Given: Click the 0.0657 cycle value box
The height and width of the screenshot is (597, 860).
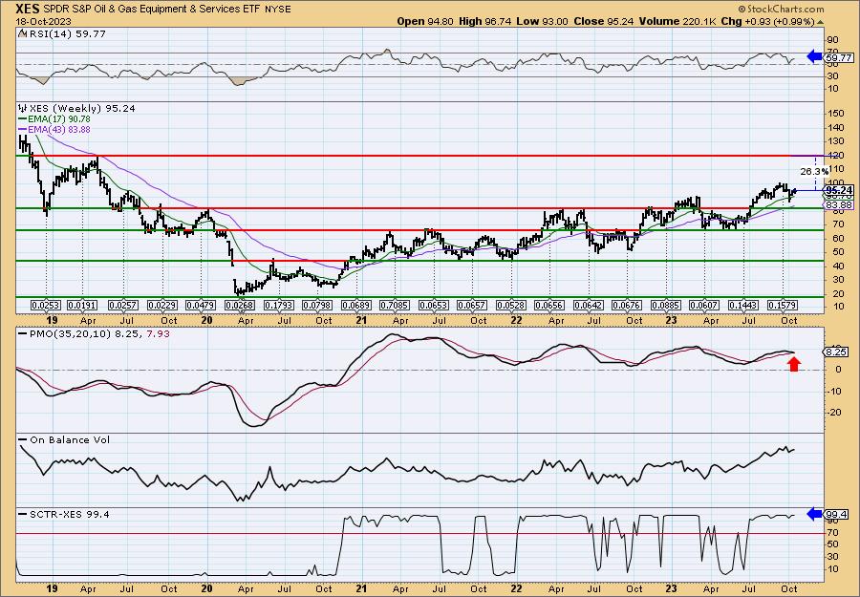Looking at the screenshot, I should [472, 305].
